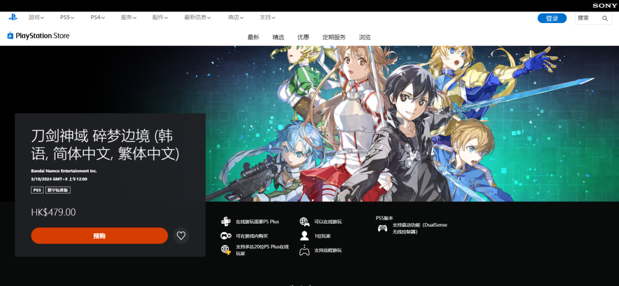Expand the 服务 dropdown menu
The height and width of the screenshot is (286, 619).
(x=129, y=18)
